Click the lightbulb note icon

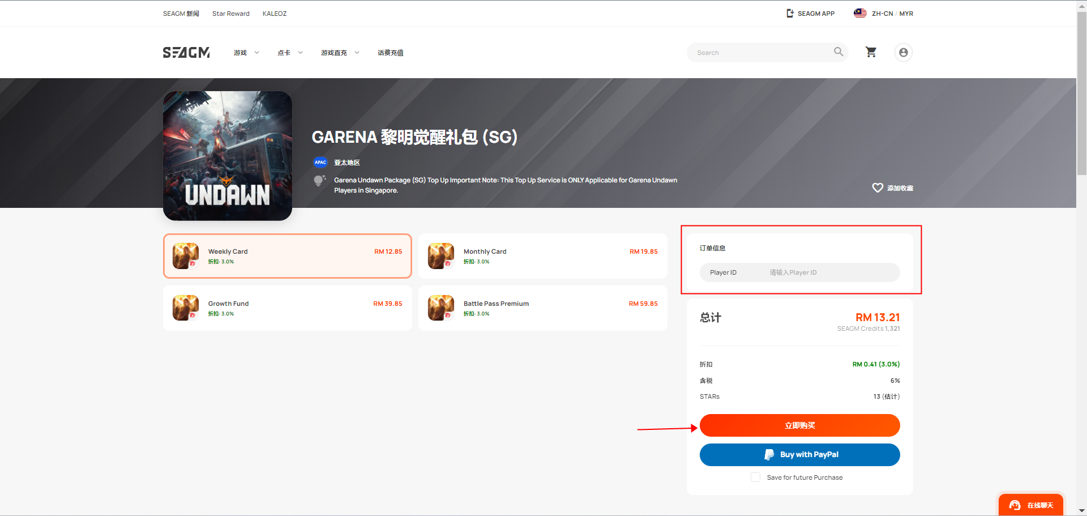(320, 181)
